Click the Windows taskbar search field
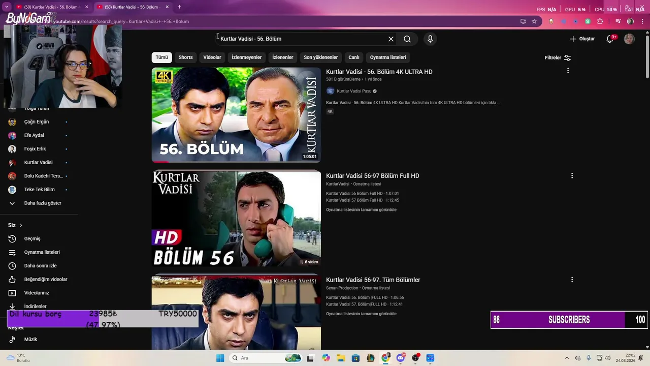Image resolution: width=650 pixels, height=366 pixels. [266, 358]
